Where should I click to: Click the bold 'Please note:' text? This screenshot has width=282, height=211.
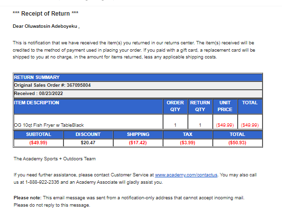click(27, 198)
